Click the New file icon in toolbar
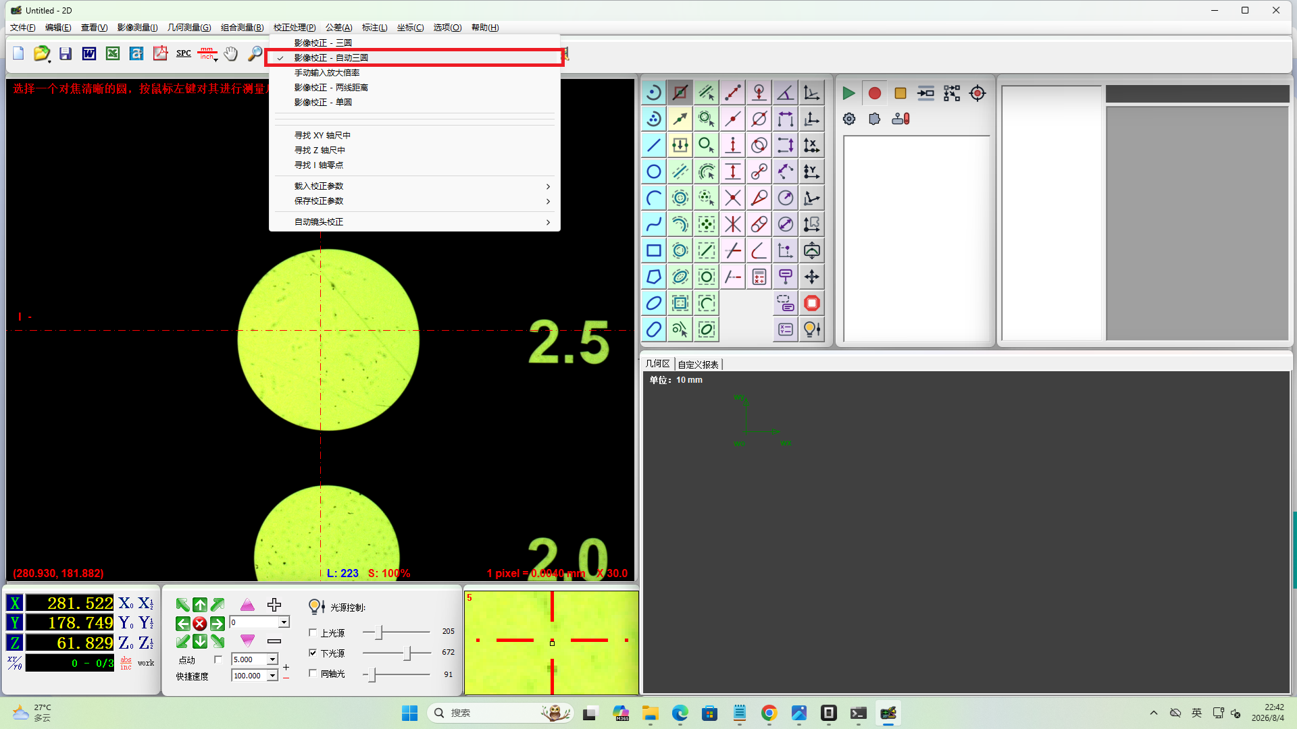Viewport: 1297px width, 729px height. 18,53
